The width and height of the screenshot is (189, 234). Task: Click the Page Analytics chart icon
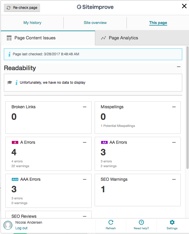(103, 38)
